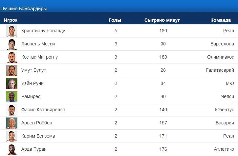Click the Игрок column header

(11, 20)
